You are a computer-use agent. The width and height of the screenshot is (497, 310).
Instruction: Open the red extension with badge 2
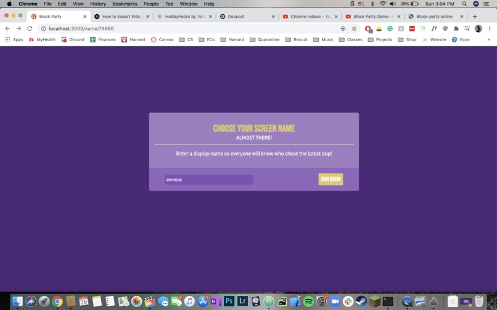point(368,29)
